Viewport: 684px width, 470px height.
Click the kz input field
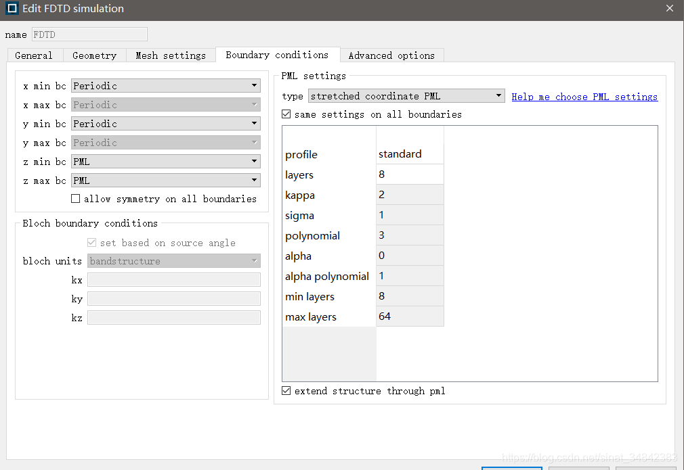(174, 317)
